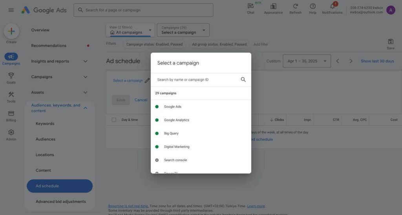
Task: Choose the Big Query campaign
Action: [x=201, y=133]
